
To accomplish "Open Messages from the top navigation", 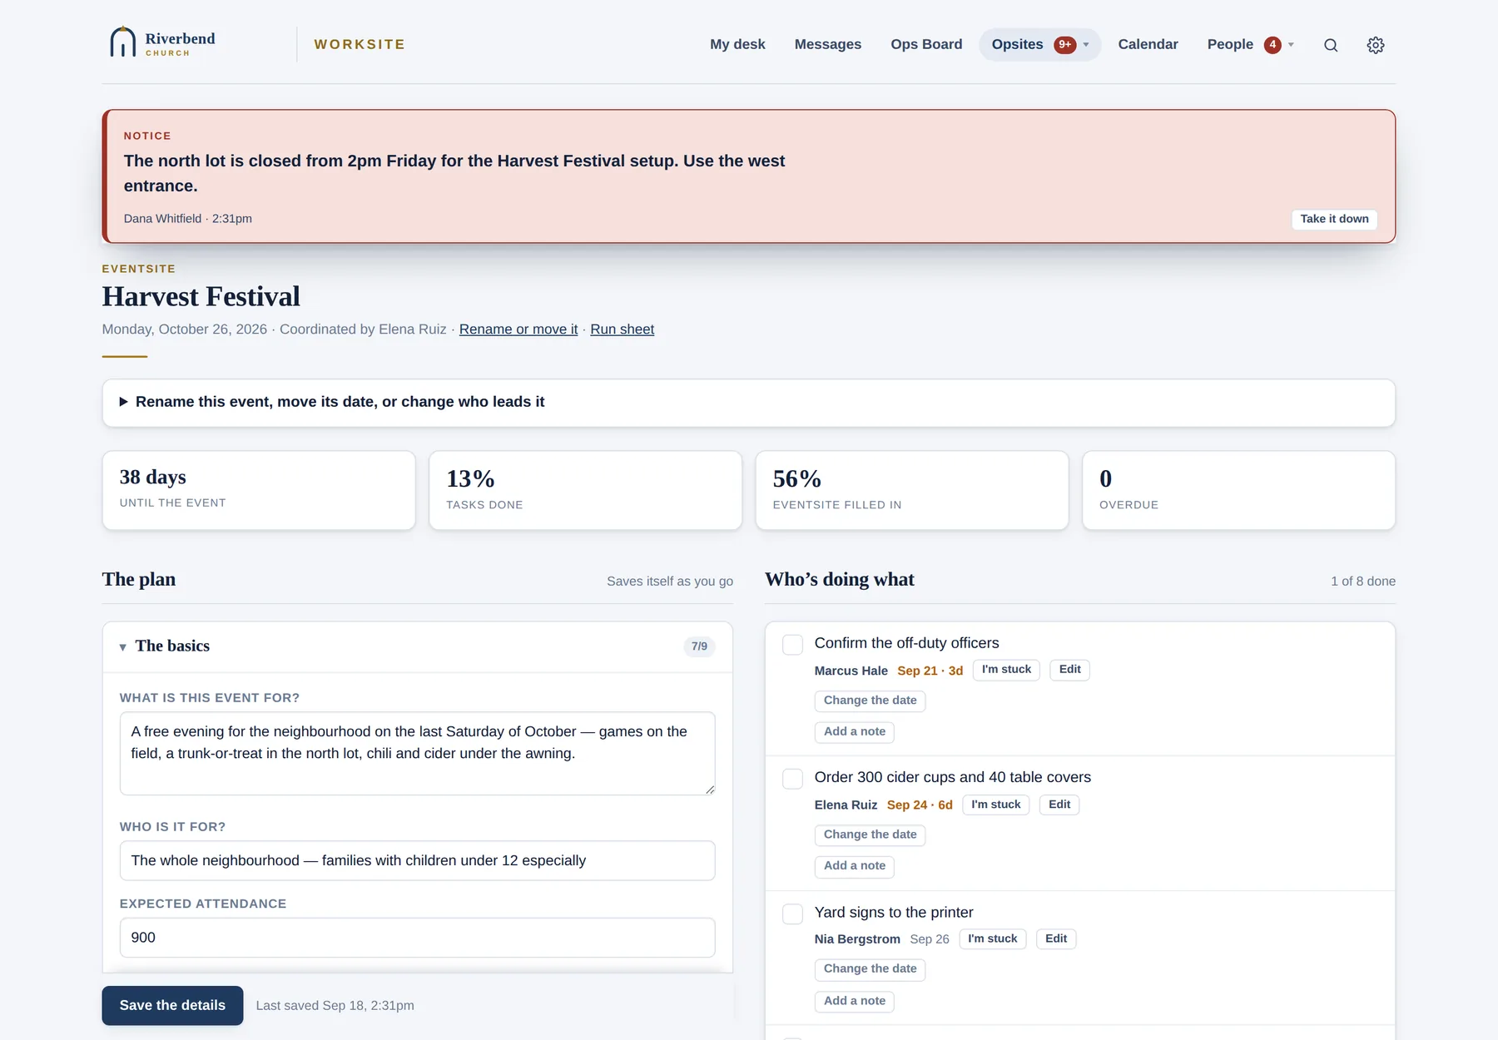I will [x=828, y=45].
